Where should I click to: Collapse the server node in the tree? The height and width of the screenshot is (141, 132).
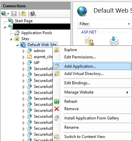(x=5, y=27)
